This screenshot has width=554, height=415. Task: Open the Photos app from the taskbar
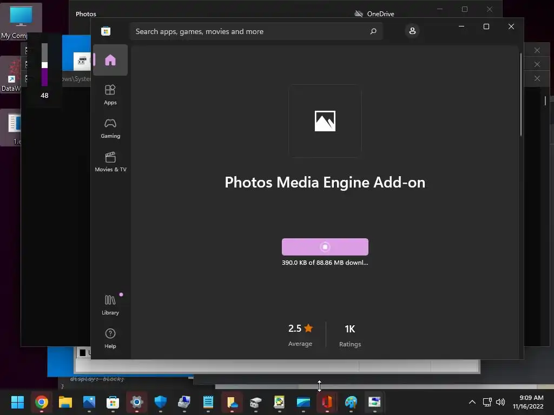(x=89, y=402)
